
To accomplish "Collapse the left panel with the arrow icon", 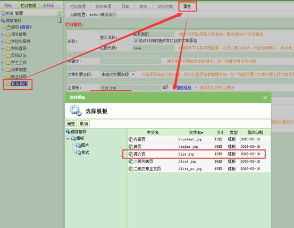I will click(59, 13).
